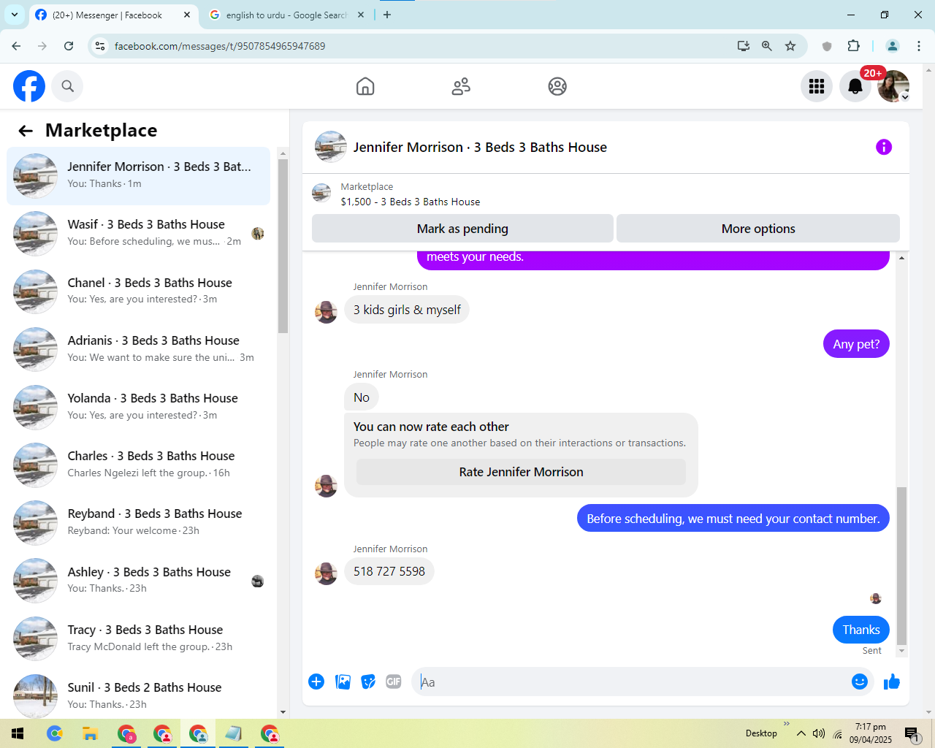935x748 pixels.
Task: Open Ashley conversation
Action: 138,581
